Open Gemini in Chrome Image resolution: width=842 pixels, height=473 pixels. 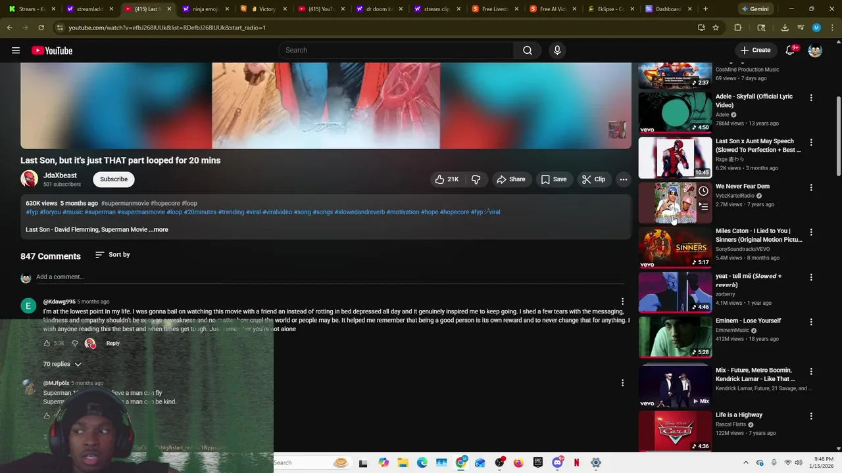[755, 9]
